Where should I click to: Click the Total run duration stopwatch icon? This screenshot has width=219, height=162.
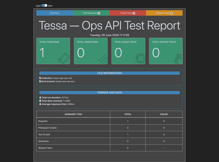[x=40, y=98]
